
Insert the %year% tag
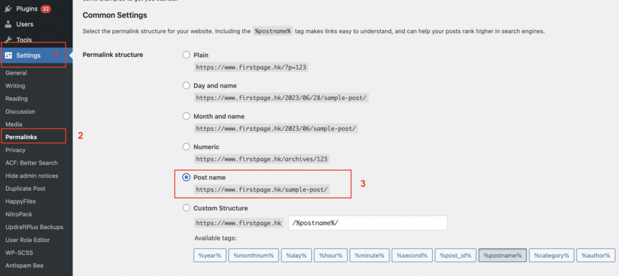[x=210, y=255]
